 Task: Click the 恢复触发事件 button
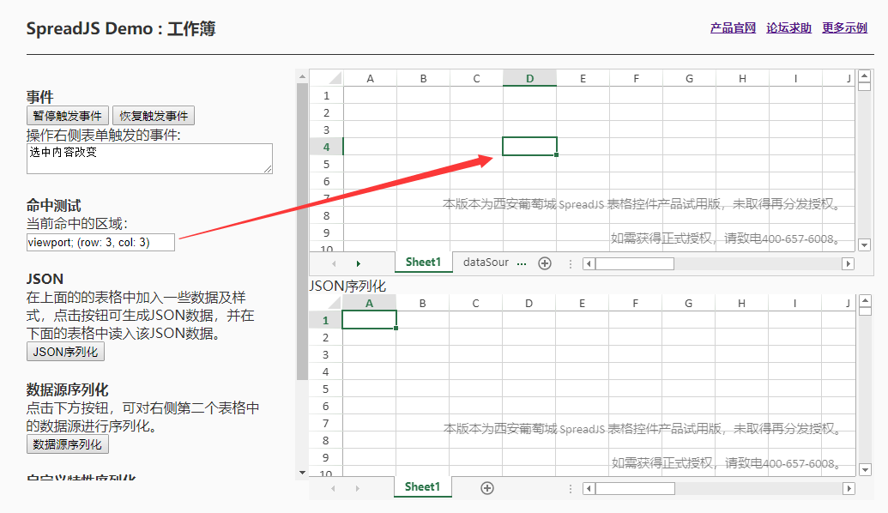pyautogui.click(x=154, y=116)
